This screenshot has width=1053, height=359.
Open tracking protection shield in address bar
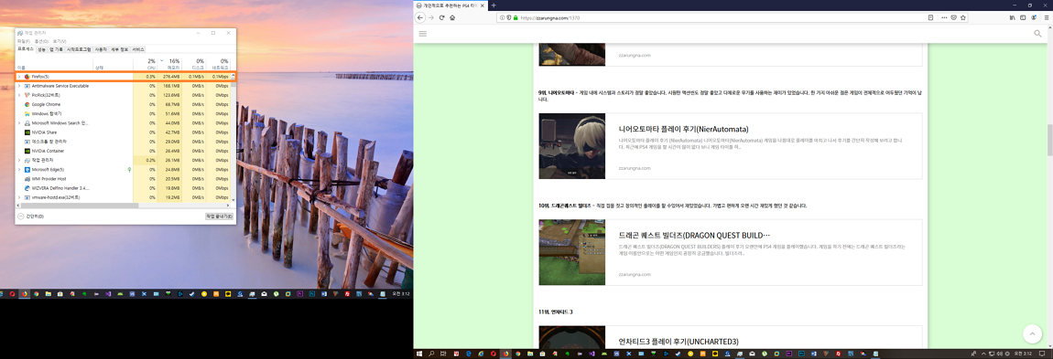(509, 17)
